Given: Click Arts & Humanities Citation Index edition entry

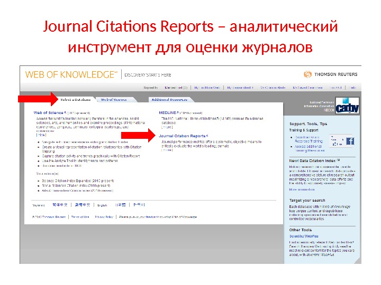Looking at the screenshot, I should (x=77, y=191).
